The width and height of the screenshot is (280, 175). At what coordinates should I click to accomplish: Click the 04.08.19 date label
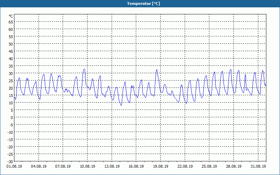(x=38, y=166)
